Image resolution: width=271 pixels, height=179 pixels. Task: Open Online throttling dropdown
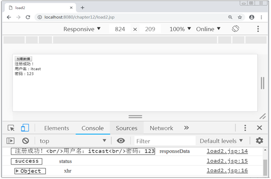208,29
